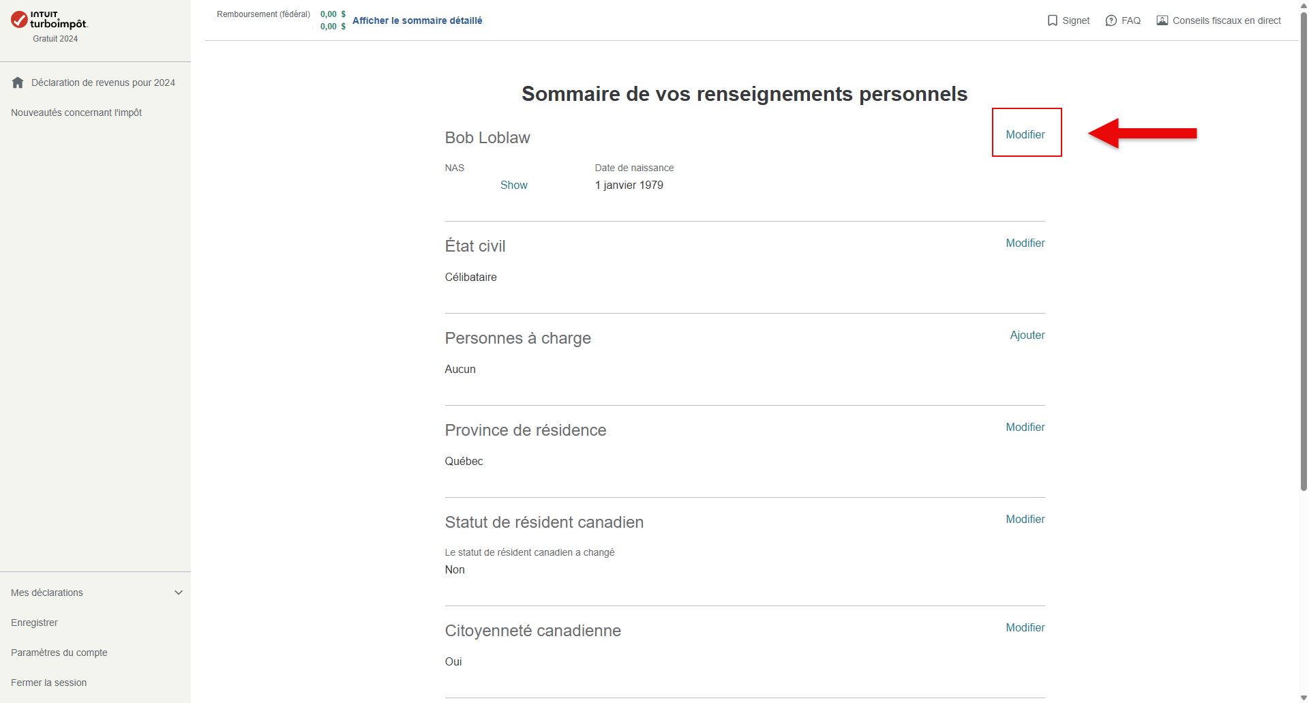Open Afficher le sommaire détaillé
1309x703 pixels.
[x=417, y=20]
